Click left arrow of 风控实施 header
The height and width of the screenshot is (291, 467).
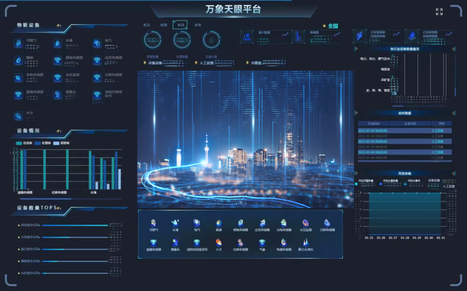pos(356,173)
